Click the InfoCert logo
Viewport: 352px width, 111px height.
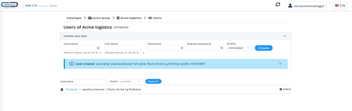click(x=10, y=5)
